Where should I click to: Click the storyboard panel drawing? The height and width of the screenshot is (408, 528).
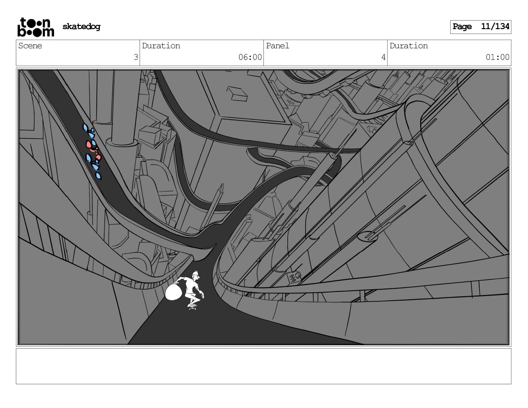click(263, 207)
